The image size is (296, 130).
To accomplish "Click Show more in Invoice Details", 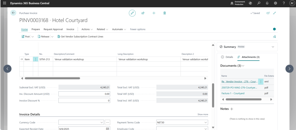I will tap(203, 114).
